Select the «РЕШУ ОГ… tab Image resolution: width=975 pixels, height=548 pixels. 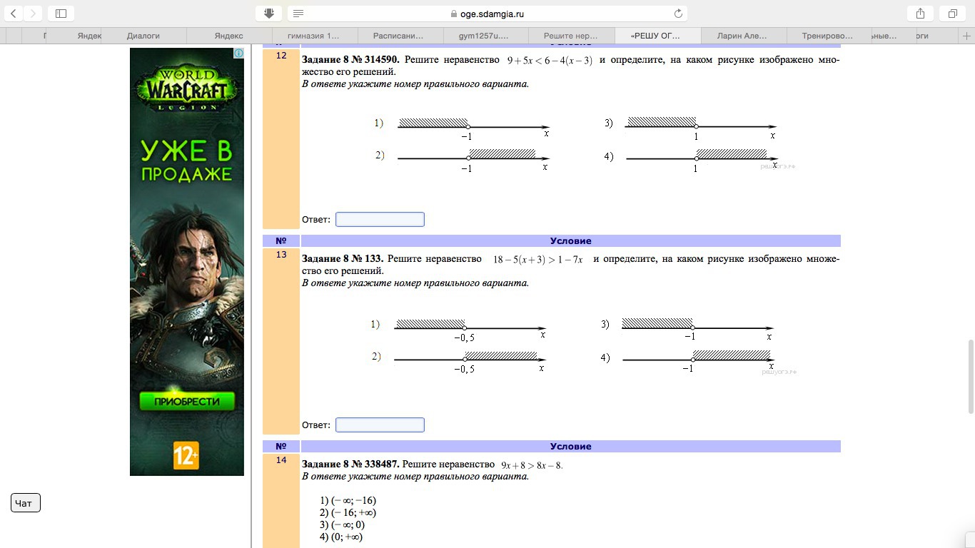tap(657, 35)
